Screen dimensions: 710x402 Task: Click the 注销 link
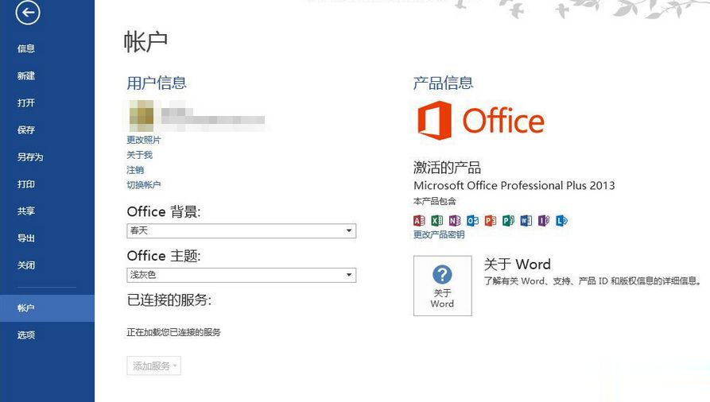tap(135, 170)
